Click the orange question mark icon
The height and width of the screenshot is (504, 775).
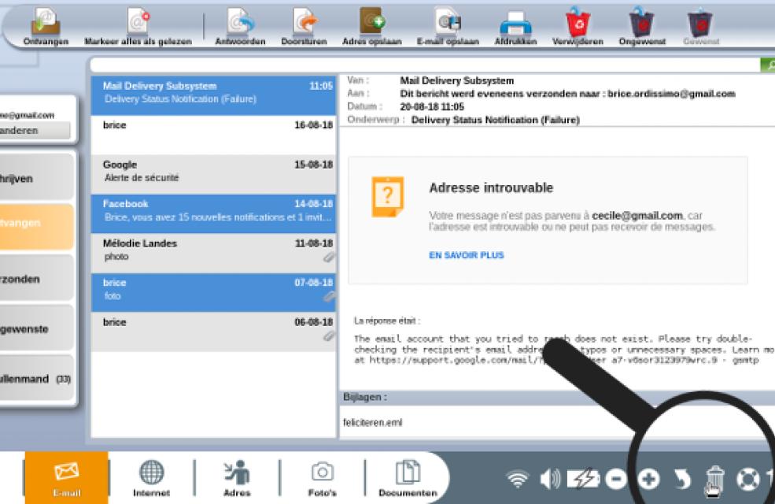click(387, 196)
